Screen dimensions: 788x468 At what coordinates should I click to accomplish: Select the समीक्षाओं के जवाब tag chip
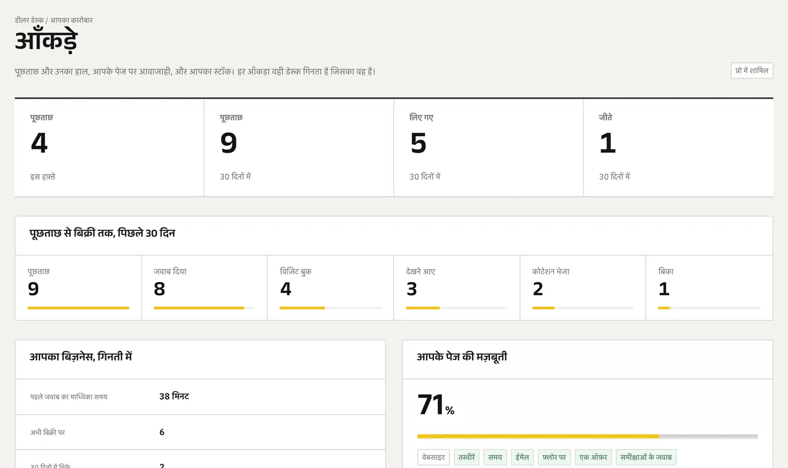point(646,458)
